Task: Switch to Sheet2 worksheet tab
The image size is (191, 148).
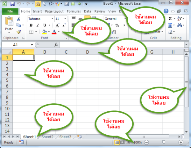Action: tap(47, 137)
